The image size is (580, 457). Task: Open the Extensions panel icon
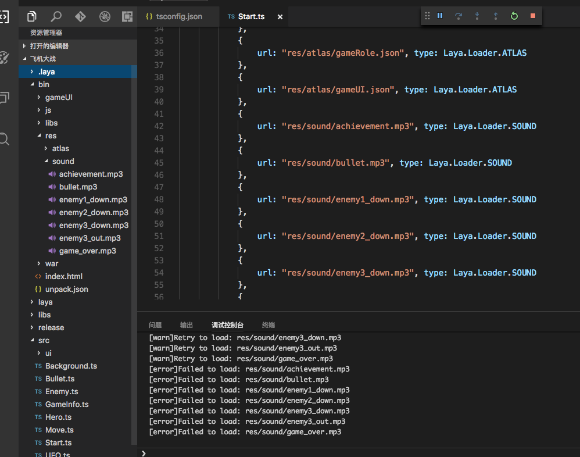127,16
